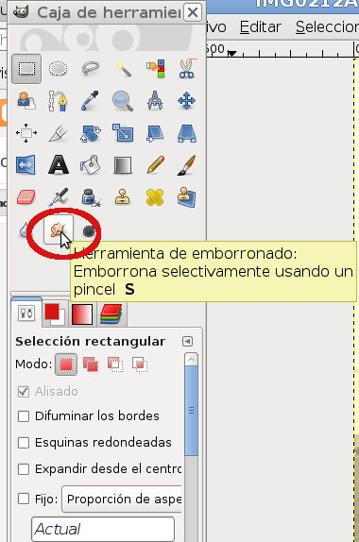359x542 pixels.
Task: Select the Airbrush tool
Action: pos(59,197)
